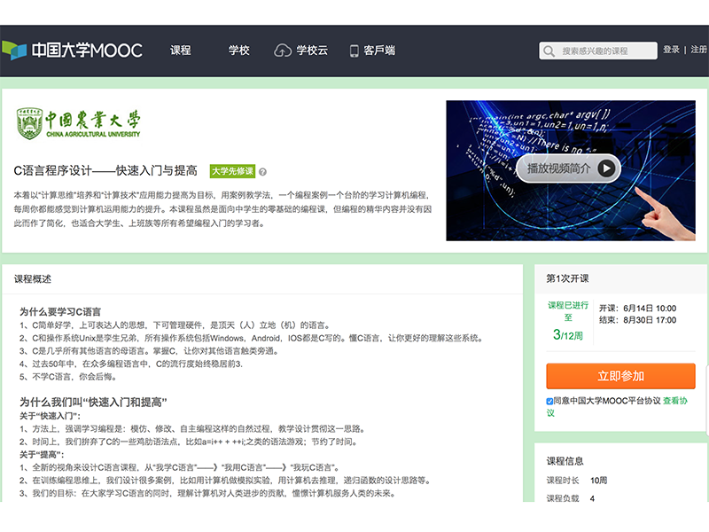Open the 课程 menu item
Image resolution: width=709 pixels, height=532 pixels.
(x=181, y=51)
